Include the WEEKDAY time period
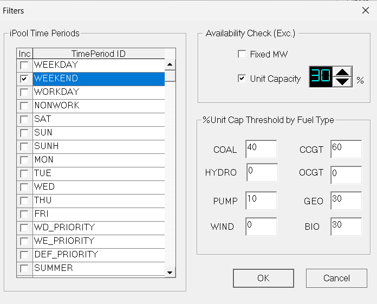377x304 pixels. (24, 65)
